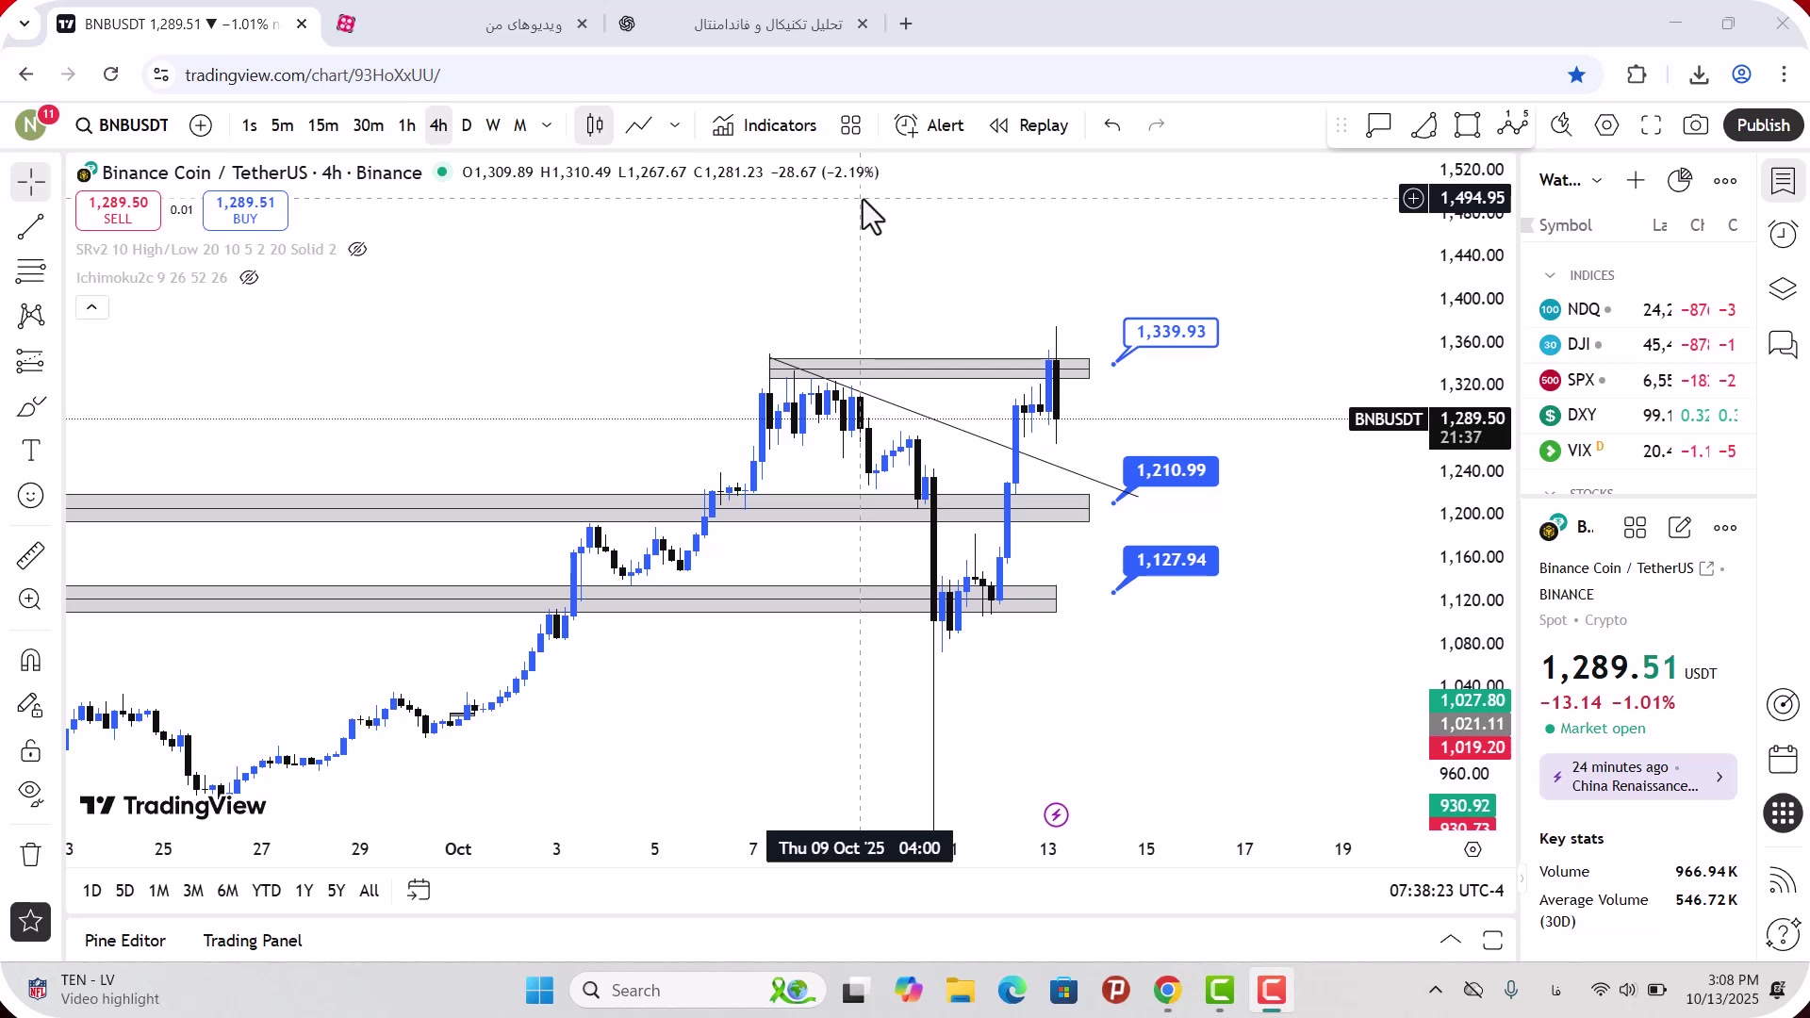The width and height of the screenshot is (1810, 1018).
Task: Select the brush drawing tool
Action: (x=30, y=406)
